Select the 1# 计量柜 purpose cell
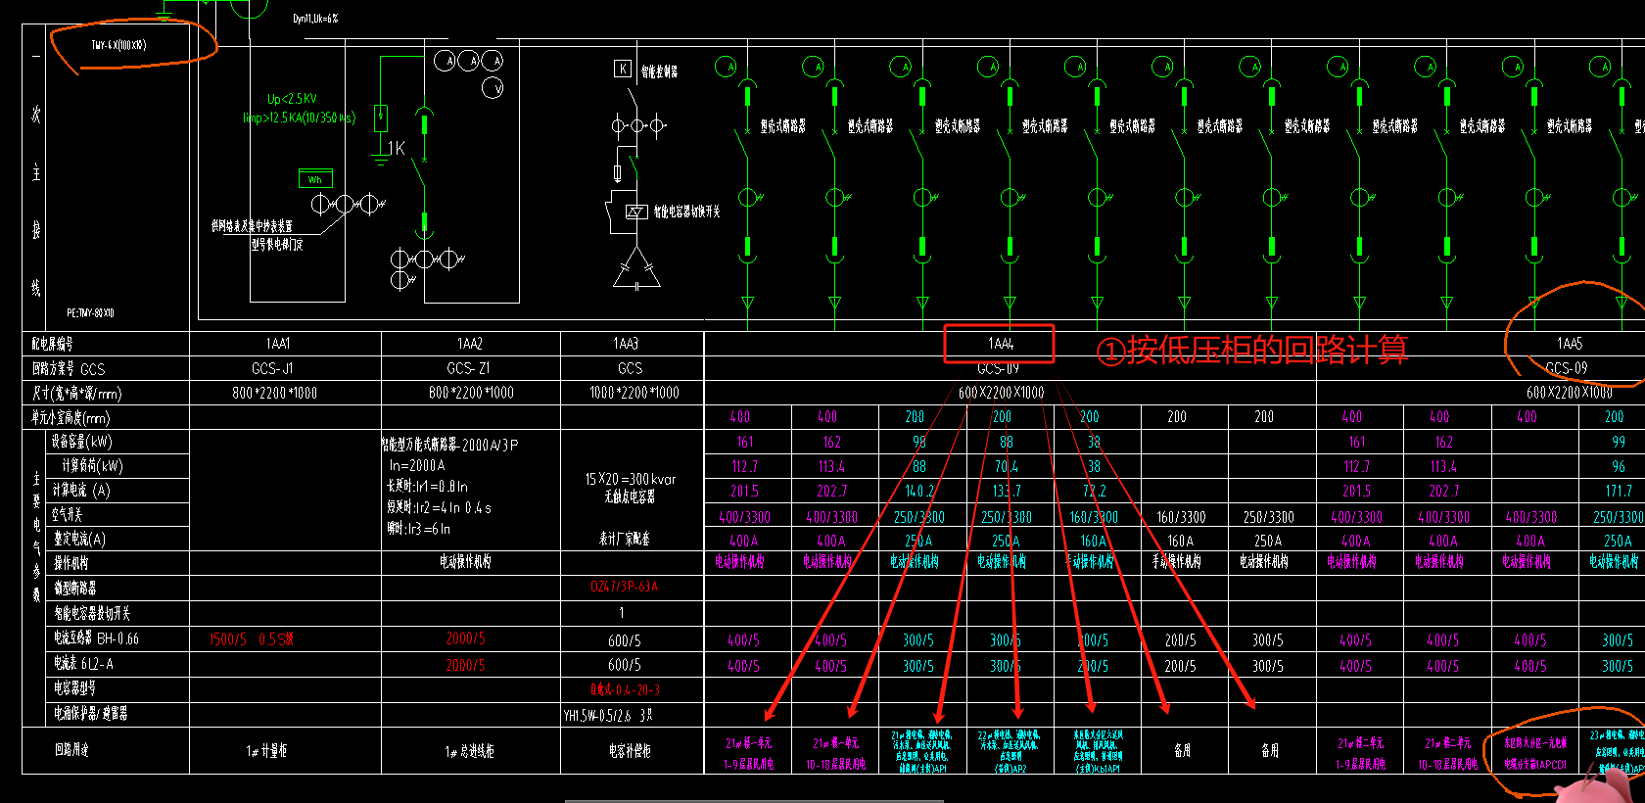The width and height of the screenshot is (1645, 803). [266, 751]
